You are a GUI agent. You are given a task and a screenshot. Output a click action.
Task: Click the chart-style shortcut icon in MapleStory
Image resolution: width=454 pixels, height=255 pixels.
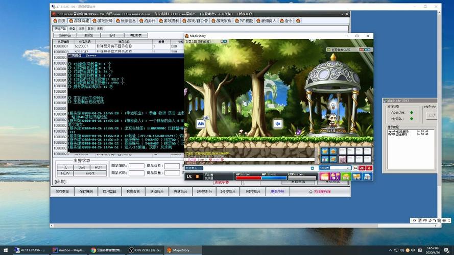coord(325,159)
